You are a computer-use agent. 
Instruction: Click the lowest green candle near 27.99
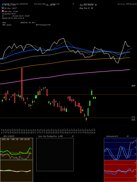tap(86, 119)
